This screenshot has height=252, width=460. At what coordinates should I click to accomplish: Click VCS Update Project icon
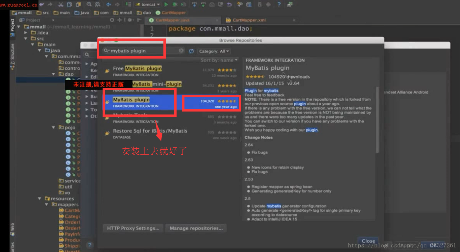(194, 5)
